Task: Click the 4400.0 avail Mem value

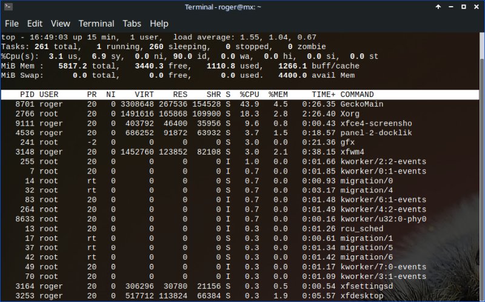Action: [293, 75]
